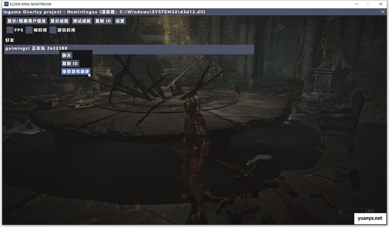The image size is (389, 227).
Task: Click the ELDEN RING NIGHTREIGN window icon
Action: point(6,4)
